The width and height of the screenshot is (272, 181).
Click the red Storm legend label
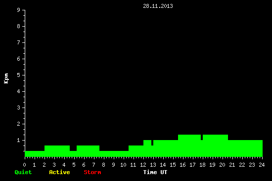[92, 172]
